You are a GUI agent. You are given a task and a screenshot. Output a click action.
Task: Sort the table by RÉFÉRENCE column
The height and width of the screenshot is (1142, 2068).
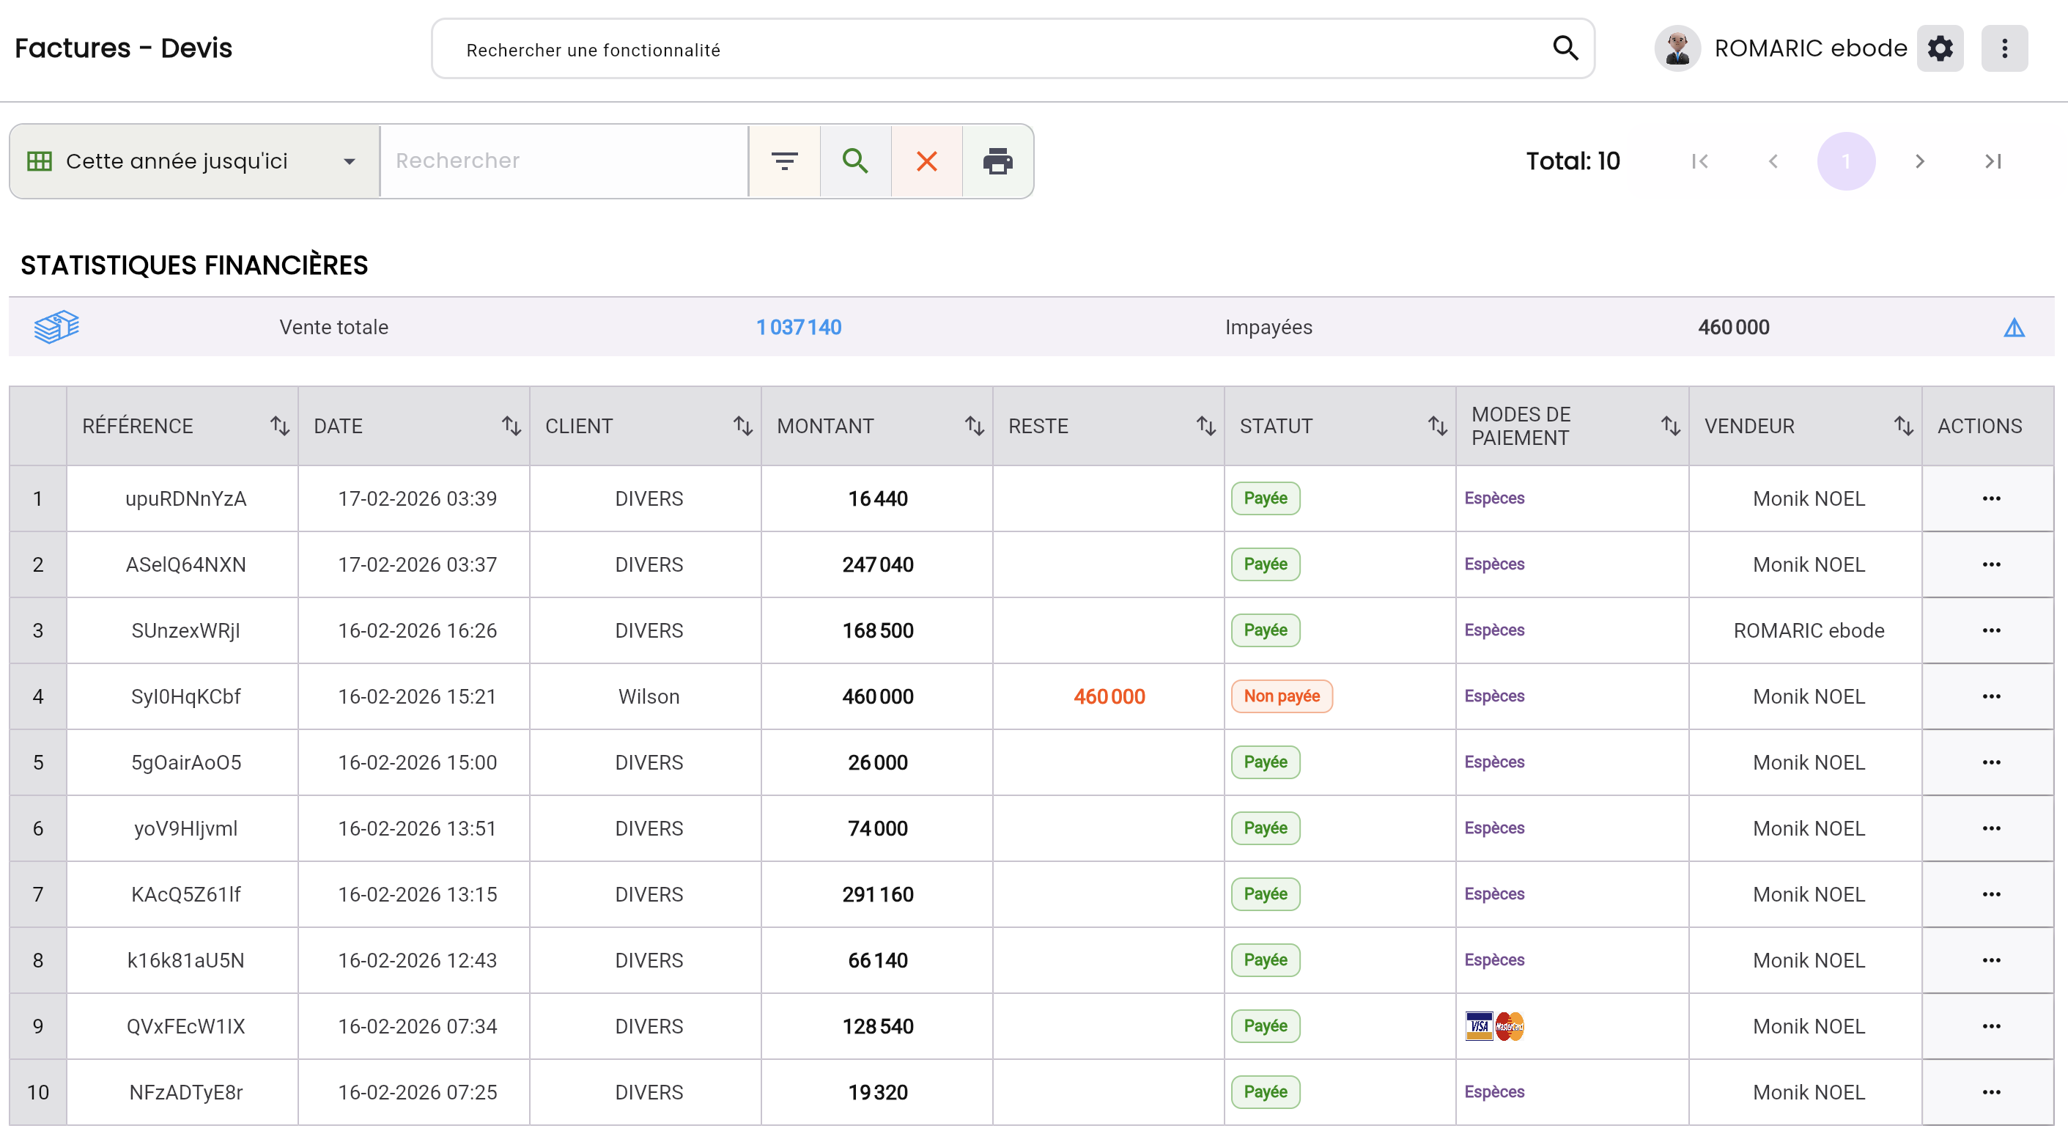click(x=279, y=426)
